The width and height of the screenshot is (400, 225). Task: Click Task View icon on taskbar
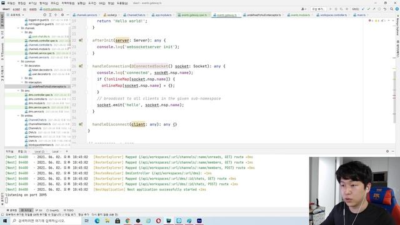click(87, 221)
